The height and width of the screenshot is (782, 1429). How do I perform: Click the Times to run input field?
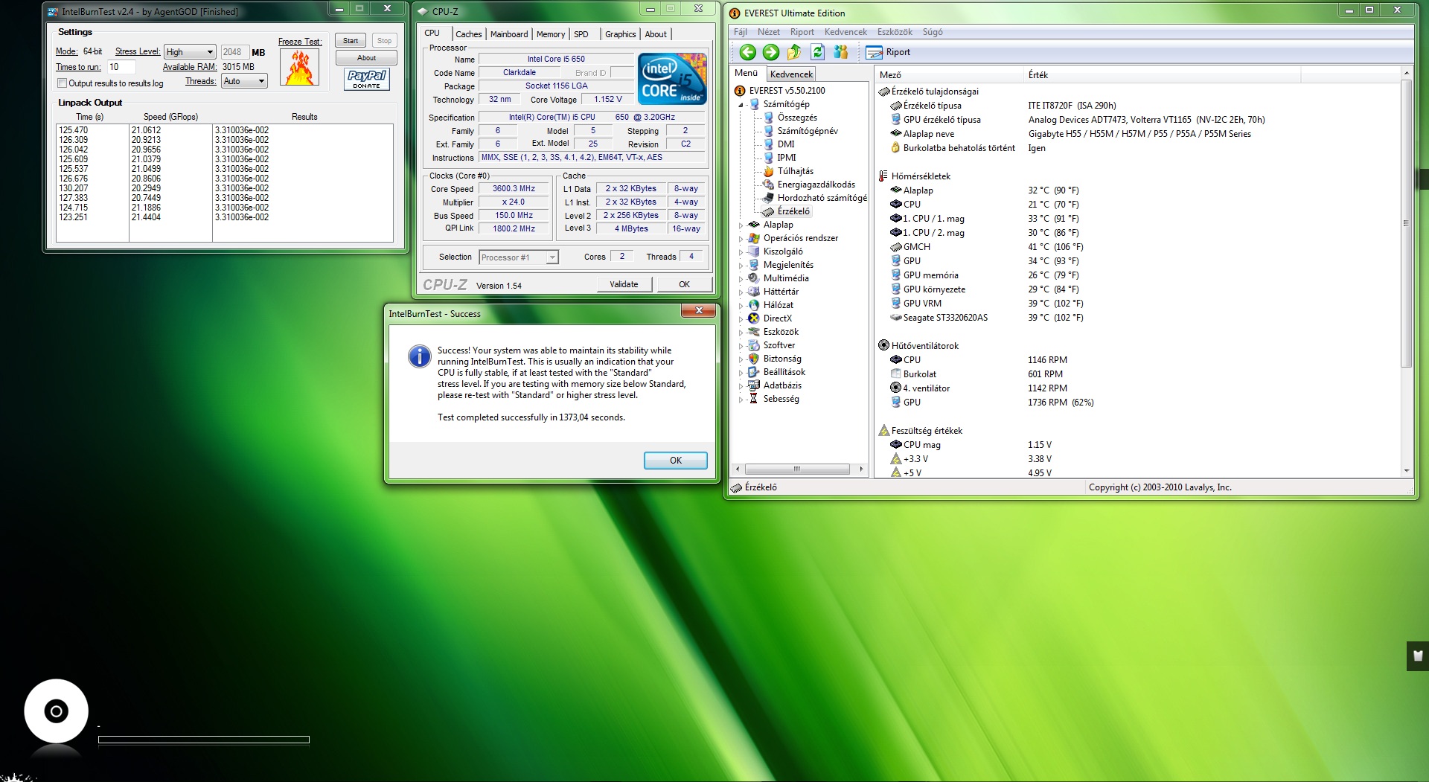[x=121, y=67]
